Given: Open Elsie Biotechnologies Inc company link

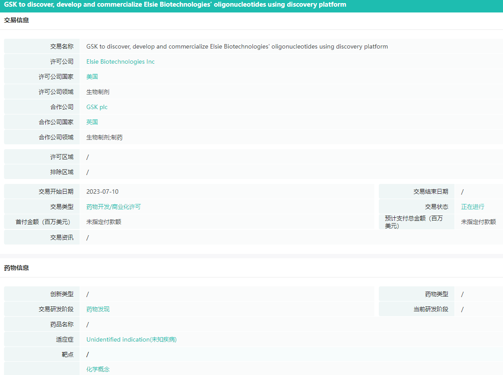Looking at the screenshot, I should [x=120, y=61].
